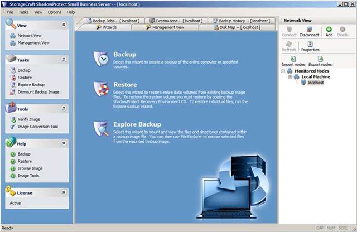The width and height of the screenshot is (357, 232).
Task: Click the Delete node icon
Action: tap(342, 29)
